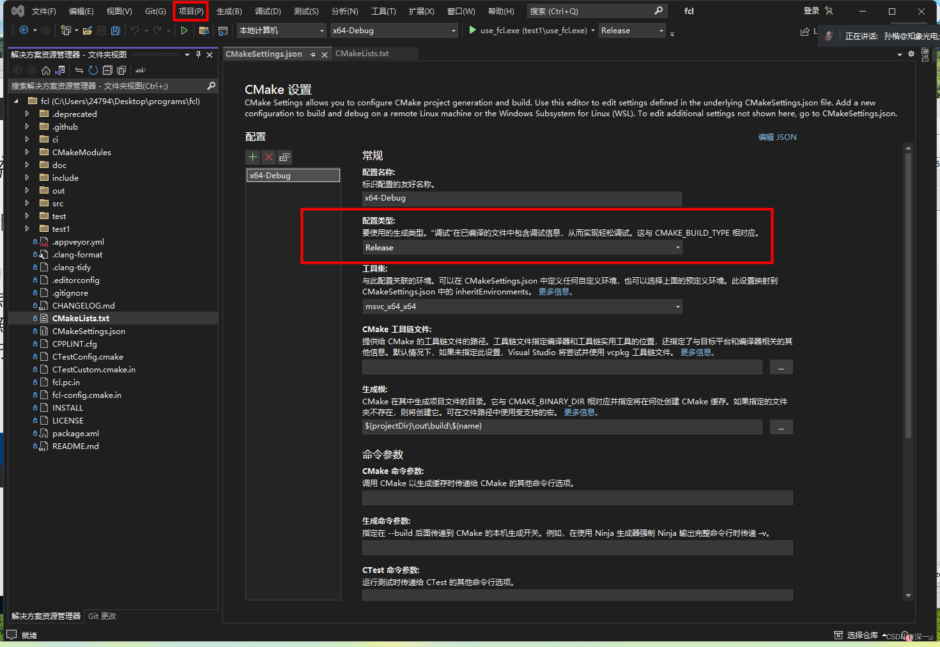Remove the selected configuration using the red X icon
This screenshot has width=940, height=647.
267,157
